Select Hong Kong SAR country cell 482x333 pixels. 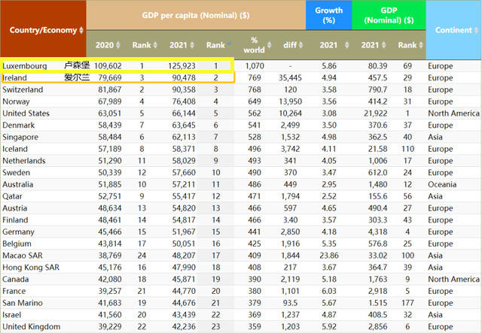(29, 268)
